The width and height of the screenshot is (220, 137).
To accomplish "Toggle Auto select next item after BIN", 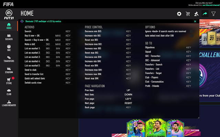I will (x=191, y=36).
